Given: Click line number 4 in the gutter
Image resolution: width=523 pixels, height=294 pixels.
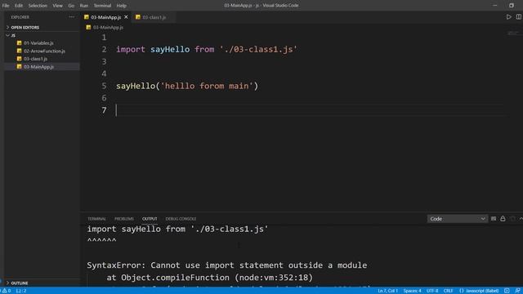Looking at the screenshot, I should (104, 73).
